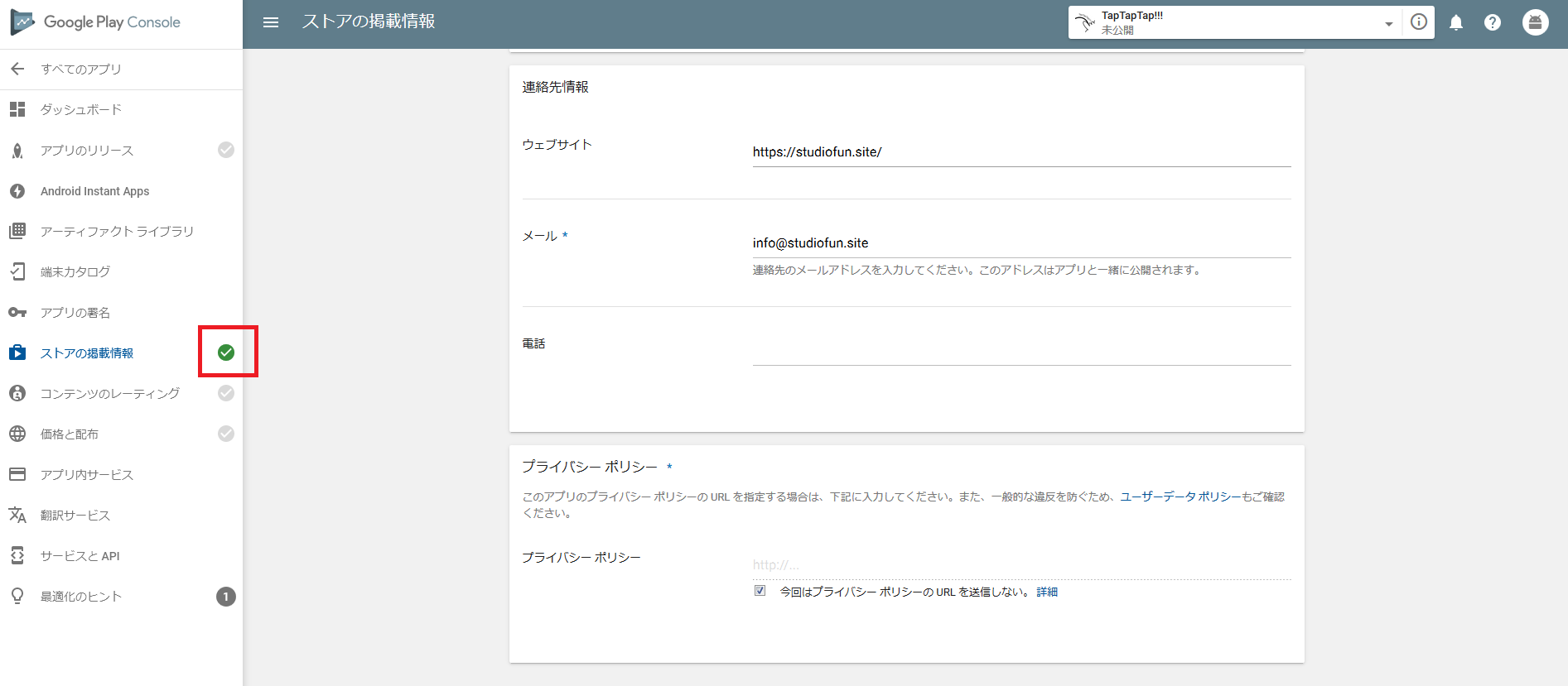Click the 端末カタログ device icon
Viewport: 1568px width, 686px height.
pyautogui.click(x=17, y=271)
